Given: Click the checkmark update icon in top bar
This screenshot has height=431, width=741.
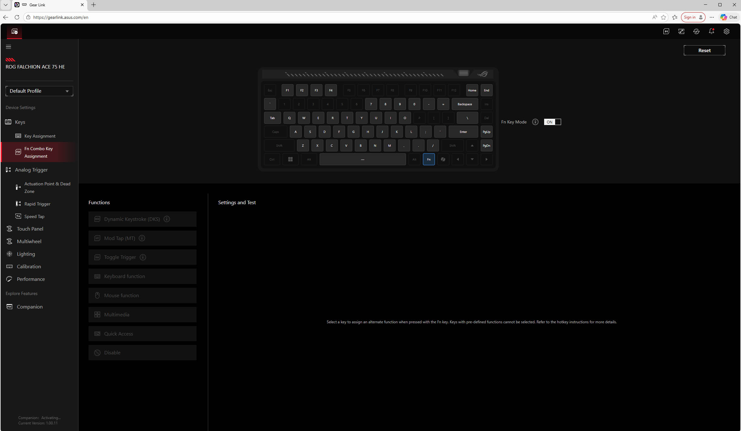Looking at the screenshot, I should (696, 31).
